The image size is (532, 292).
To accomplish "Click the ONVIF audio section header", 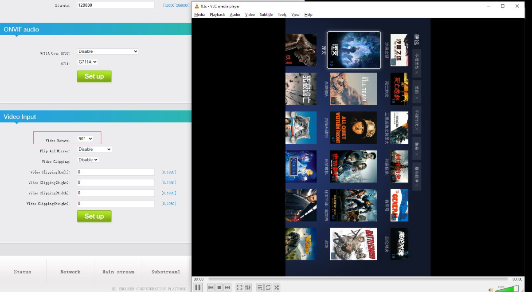I will tap(96, 29).
